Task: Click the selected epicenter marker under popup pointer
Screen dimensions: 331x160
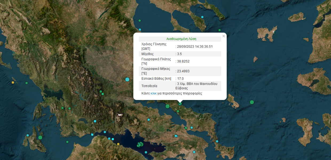Action: [180, 103]
